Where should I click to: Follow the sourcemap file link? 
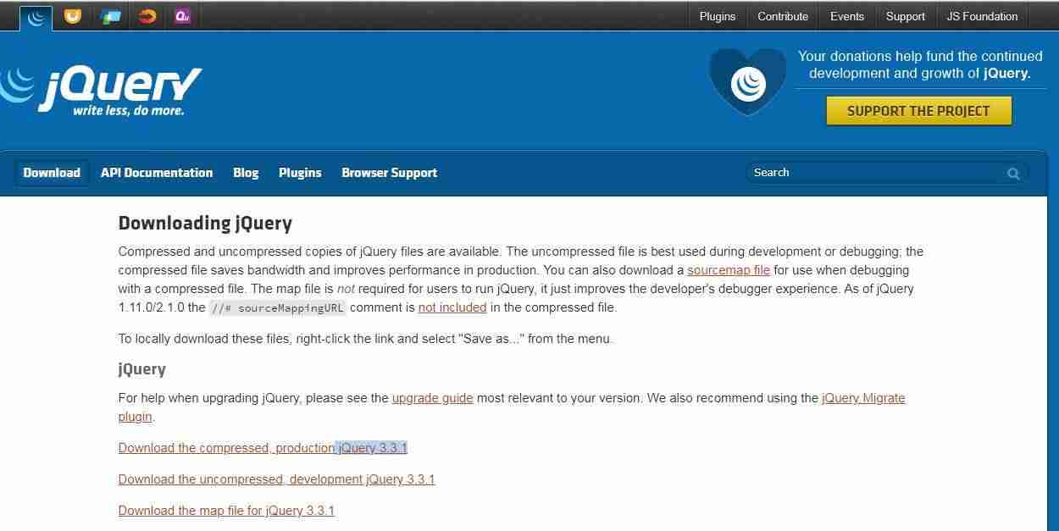pos(729,270)
